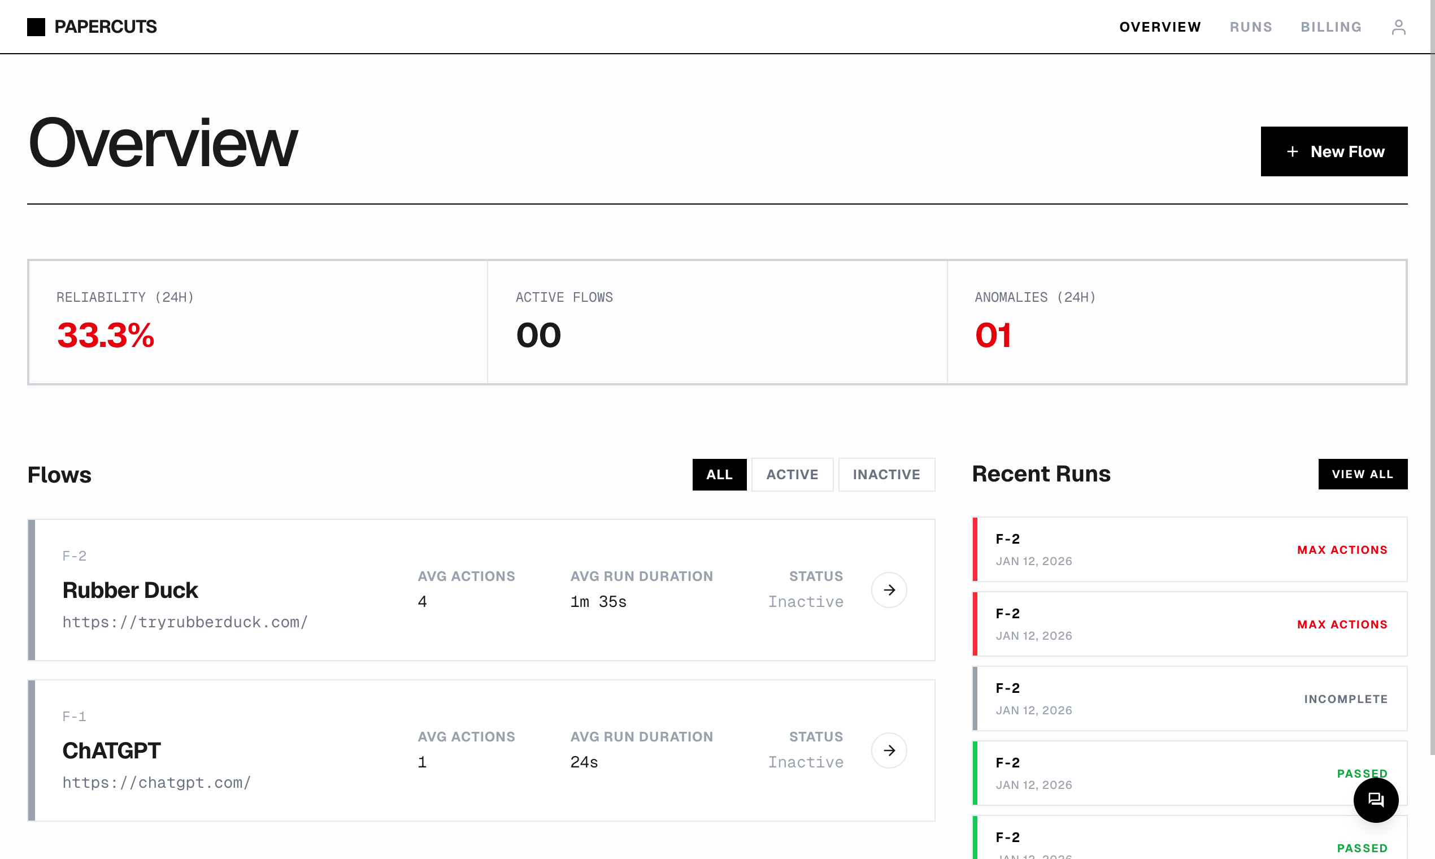Switch to the Billing tab

[x=1331, y=27]
